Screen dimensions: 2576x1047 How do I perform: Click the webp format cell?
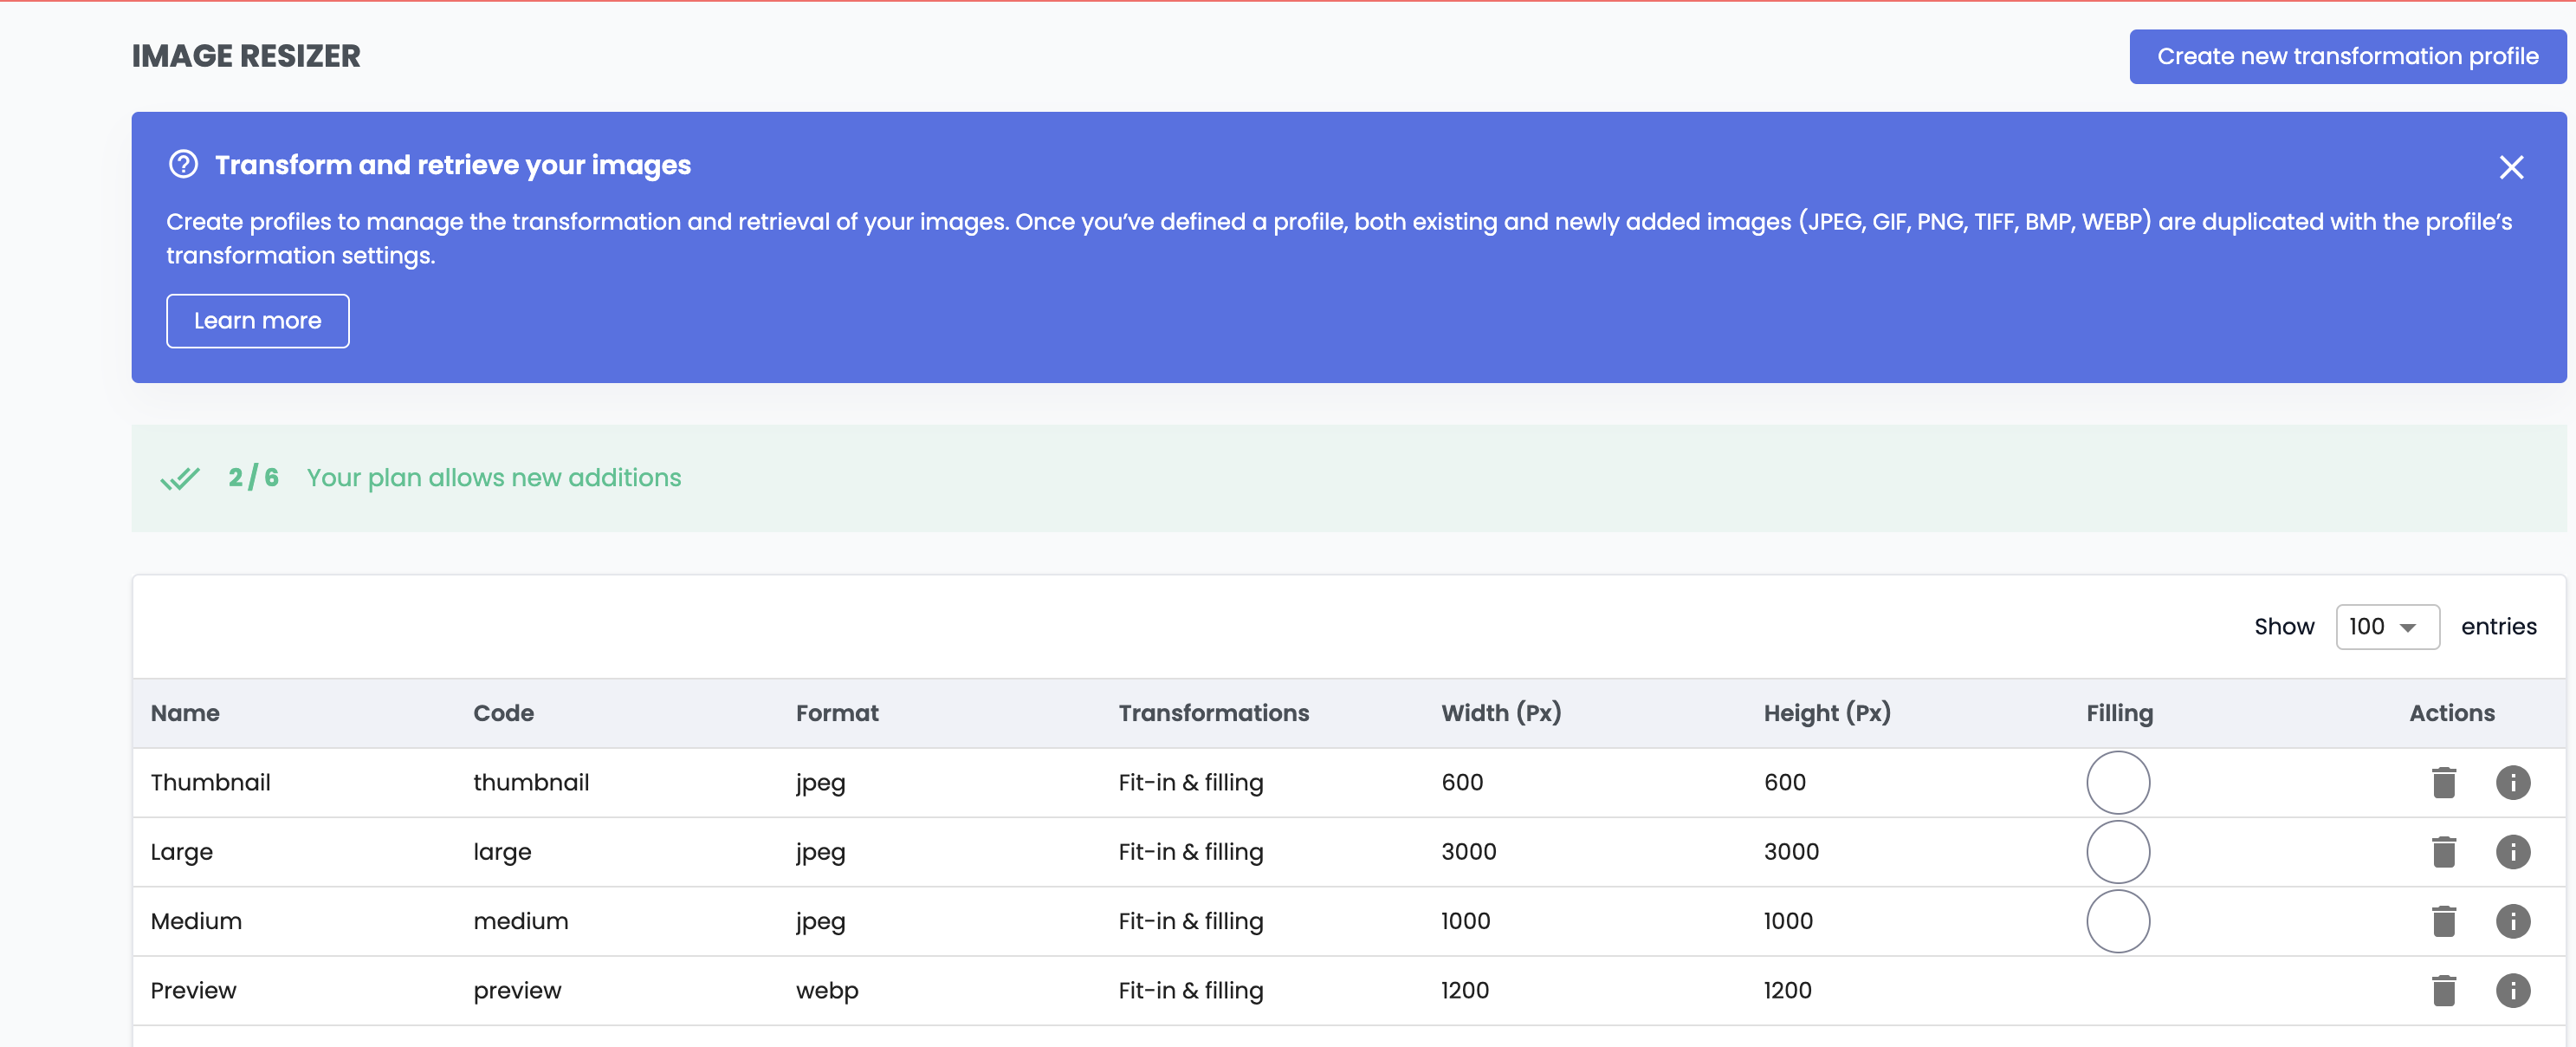click(827, 990)
